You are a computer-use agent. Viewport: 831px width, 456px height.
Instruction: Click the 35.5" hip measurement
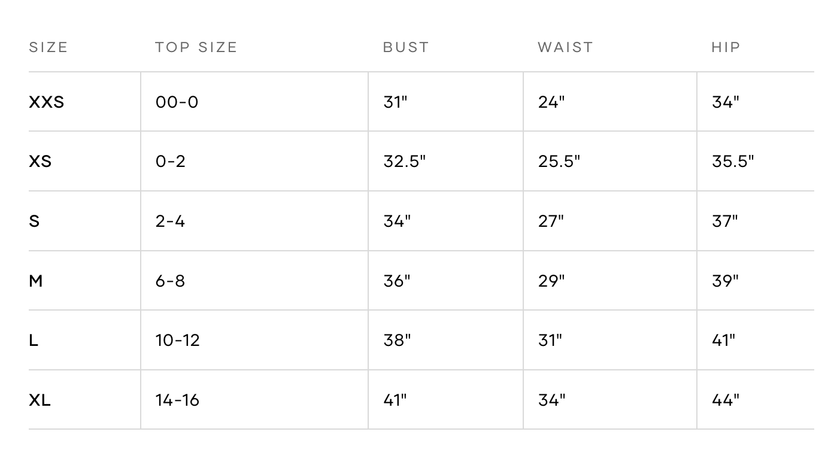733,162
